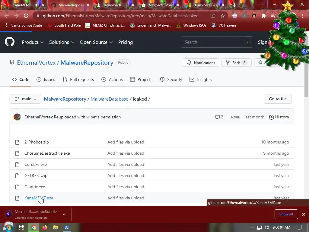Viewport: 309px width, 232px height.
Task: Click the share page icon in address bar
Action: coord(213,16)
